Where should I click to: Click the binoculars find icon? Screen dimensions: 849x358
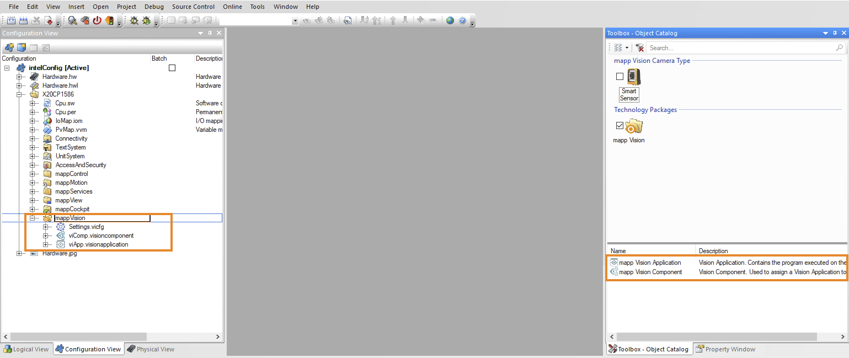pos(307,20)
